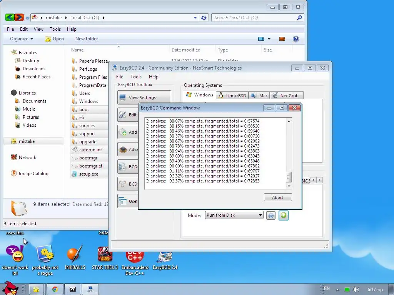Open 'probably not a rogue' desktop icon
Viewport: 394px width, 295px height.
(45, 260)
